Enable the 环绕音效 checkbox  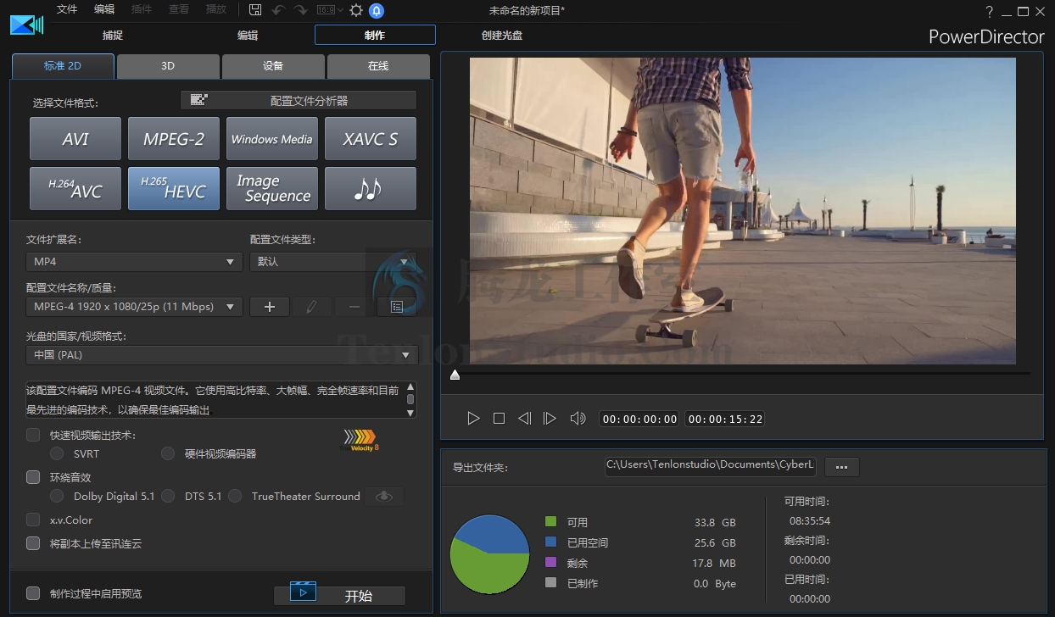tap(33, 477)
